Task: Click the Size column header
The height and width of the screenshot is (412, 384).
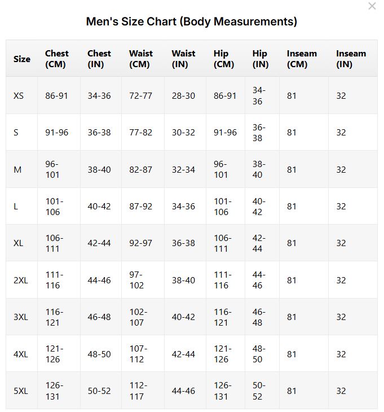Action: [22, 59]
